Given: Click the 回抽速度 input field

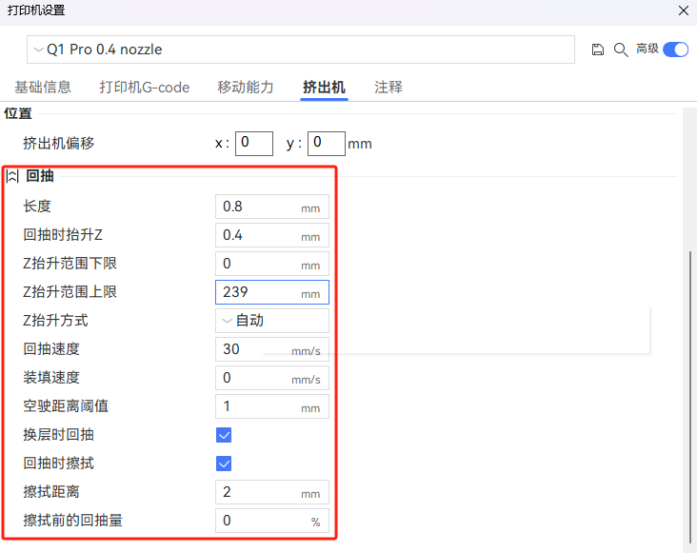Looking at the screenshot, I should (255, 349).
